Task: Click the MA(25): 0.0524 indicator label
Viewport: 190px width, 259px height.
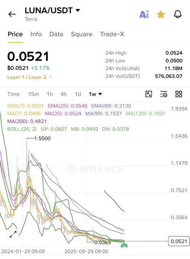Action: [x=63, y=114]
